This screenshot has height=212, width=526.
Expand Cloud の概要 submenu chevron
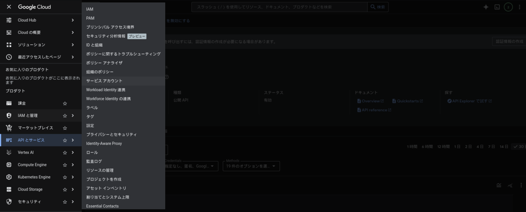coord(73,32)
